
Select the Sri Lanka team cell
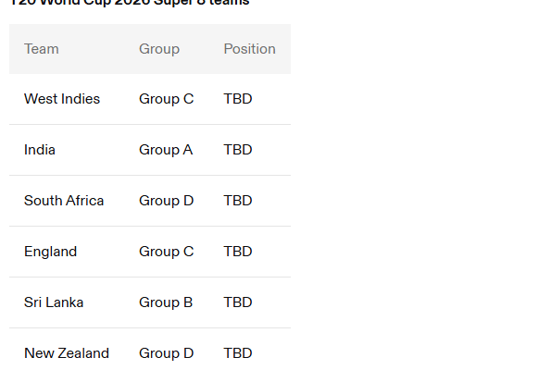pos(54,302)
